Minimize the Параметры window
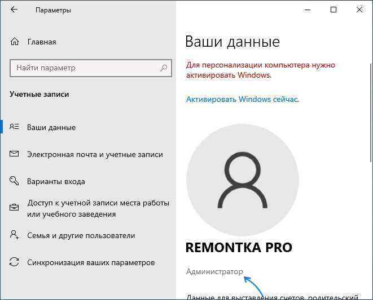 coord(308,10)
